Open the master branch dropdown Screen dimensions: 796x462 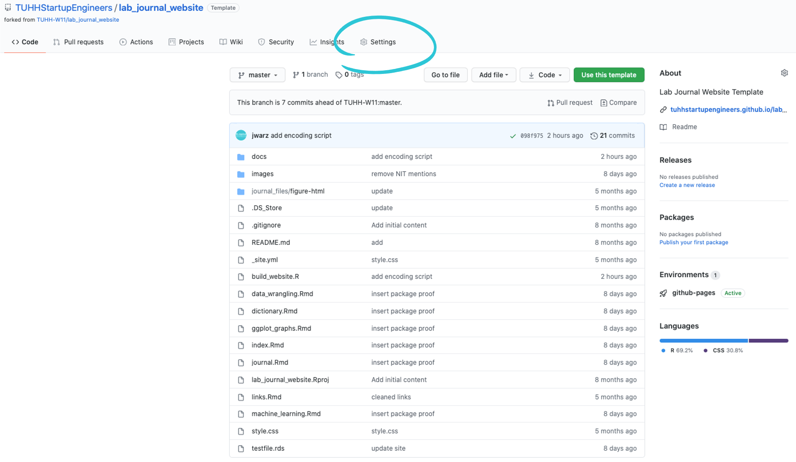[257, 75]
